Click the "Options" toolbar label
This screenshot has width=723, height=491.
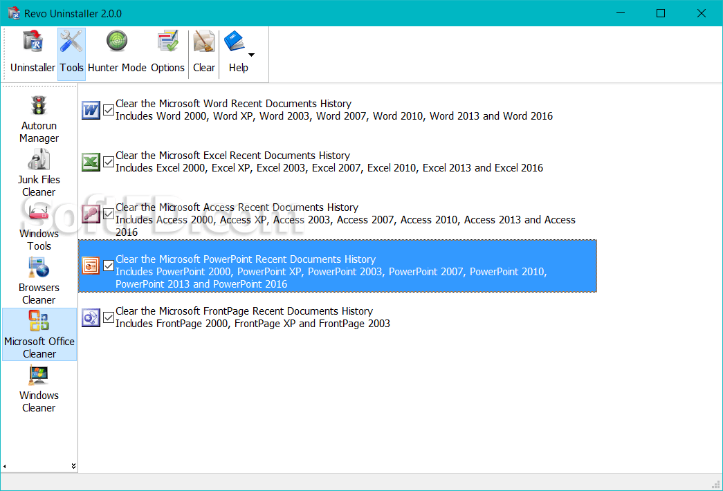click(168, 68)
